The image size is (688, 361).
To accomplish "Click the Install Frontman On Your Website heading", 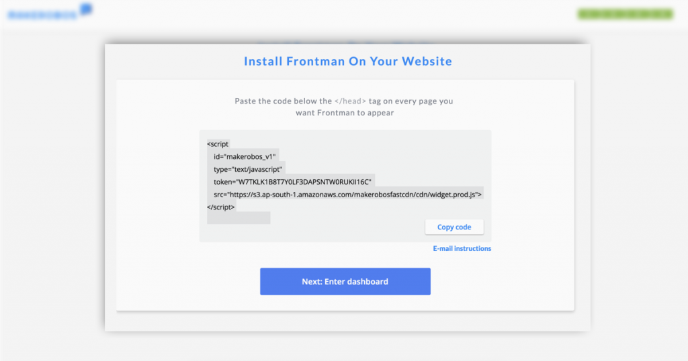I will [x=348, y=61].
